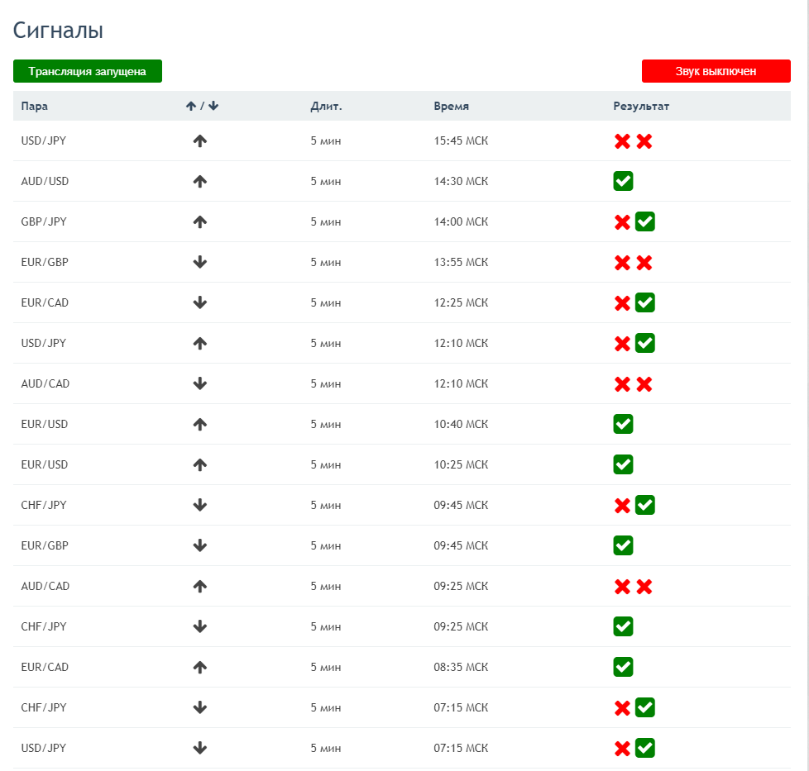The width and height of the screenshot is (809, 771).
Task: Click the GBP/JPY pair name
Action: 44,222
